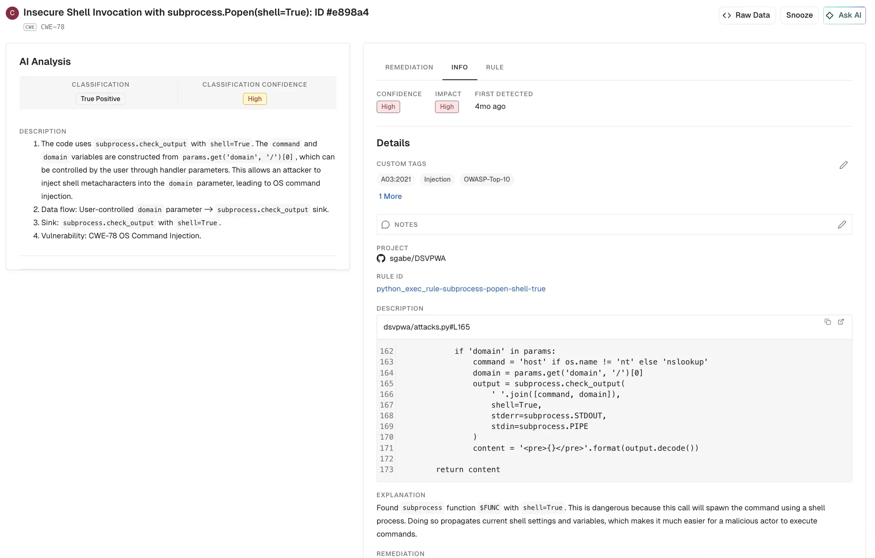This screenshot has width=875, height=558.
Task: Open rule python_exec_rule-subprocess-popen-shell-true
Action: click(461, 288)
